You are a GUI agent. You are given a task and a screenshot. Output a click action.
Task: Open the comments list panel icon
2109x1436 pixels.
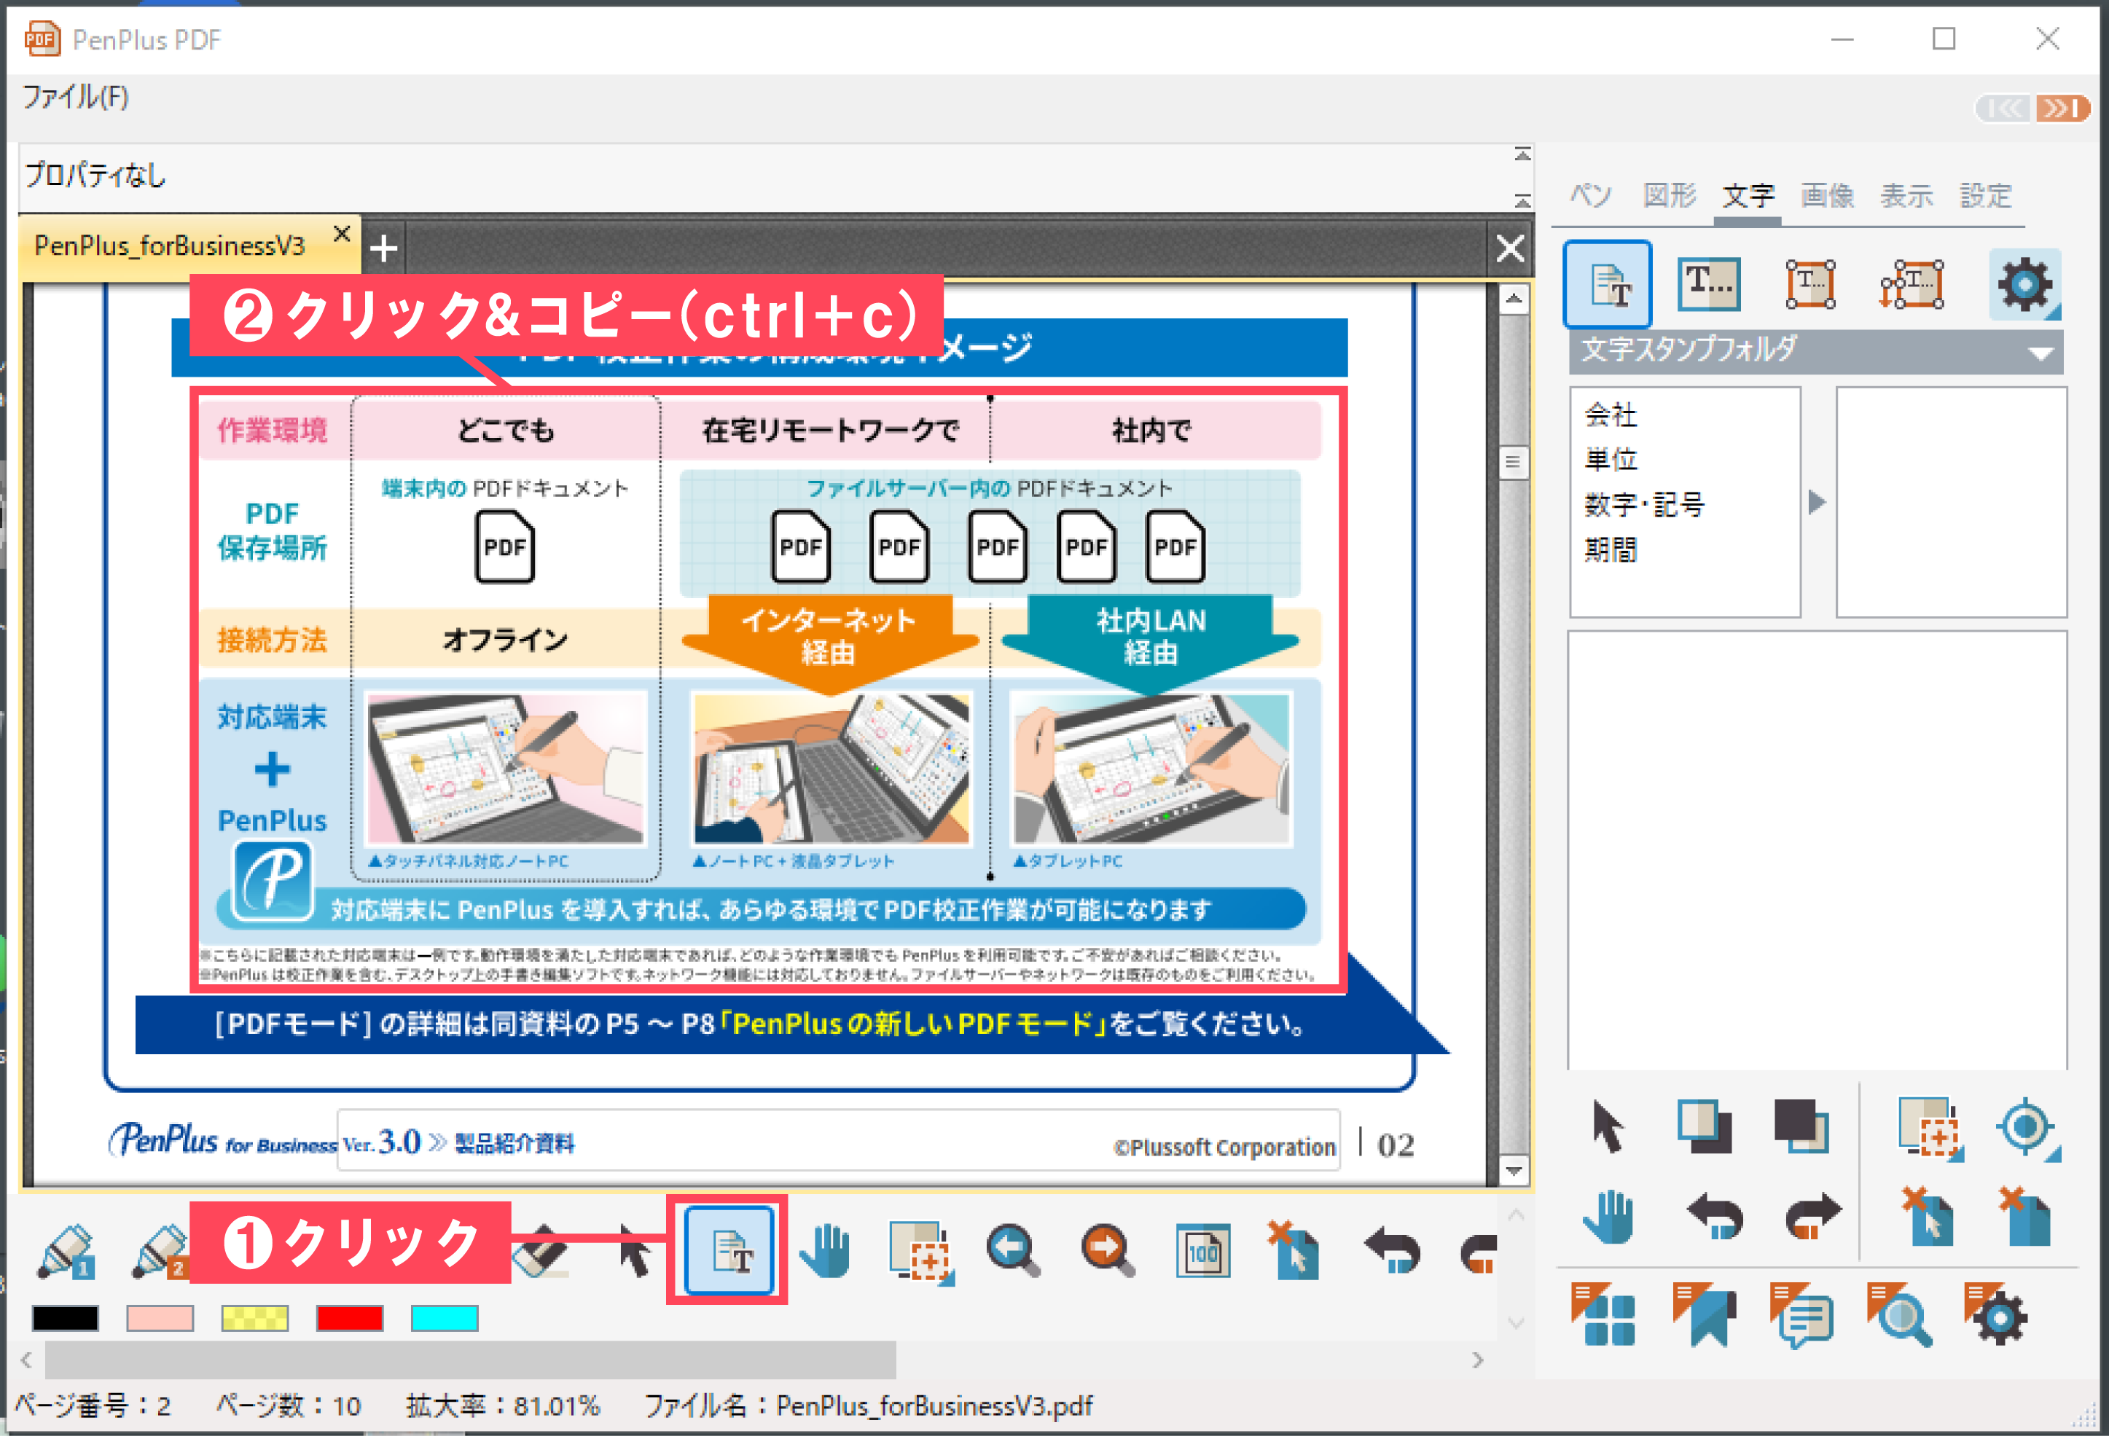[1801, 1317]
